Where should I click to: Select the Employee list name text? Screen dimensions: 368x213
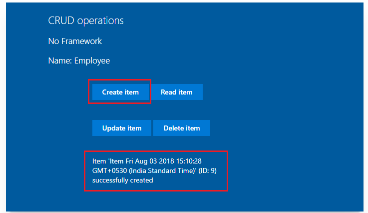point(92,61)
